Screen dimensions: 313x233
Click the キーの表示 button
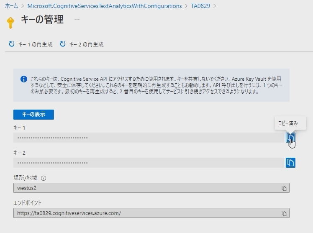click(x=33, y=115)
